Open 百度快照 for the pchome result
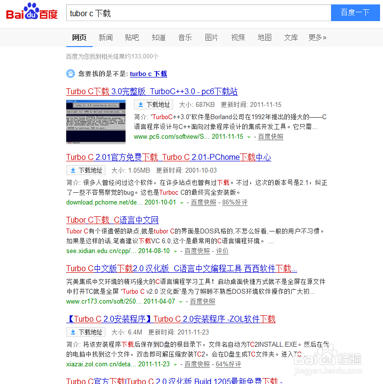Image resolution: width=383 pixels, height=384 pixels. point(204,202)
